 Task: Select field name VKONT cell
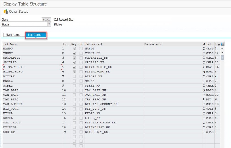(x=32, y=53)
